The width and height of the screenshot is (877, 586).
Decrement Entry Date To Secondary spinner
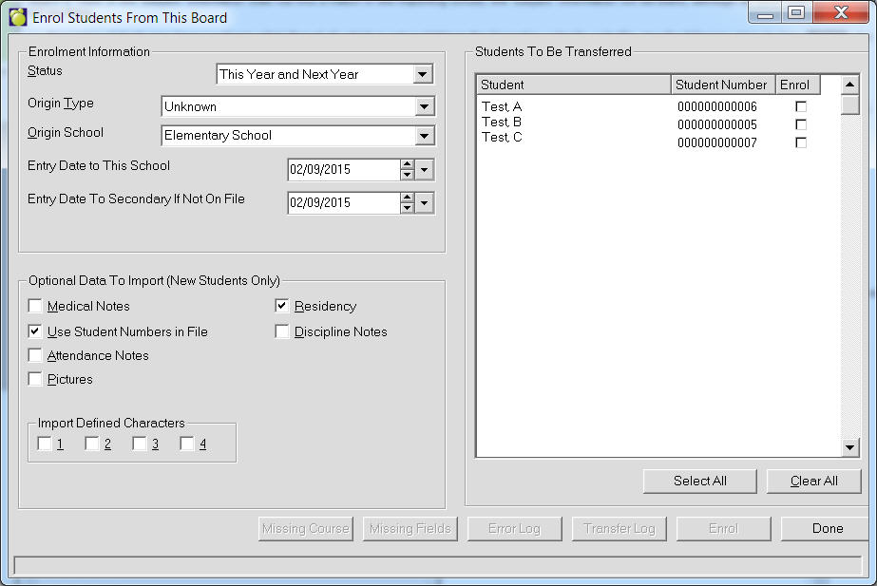(x=407, y=208)
